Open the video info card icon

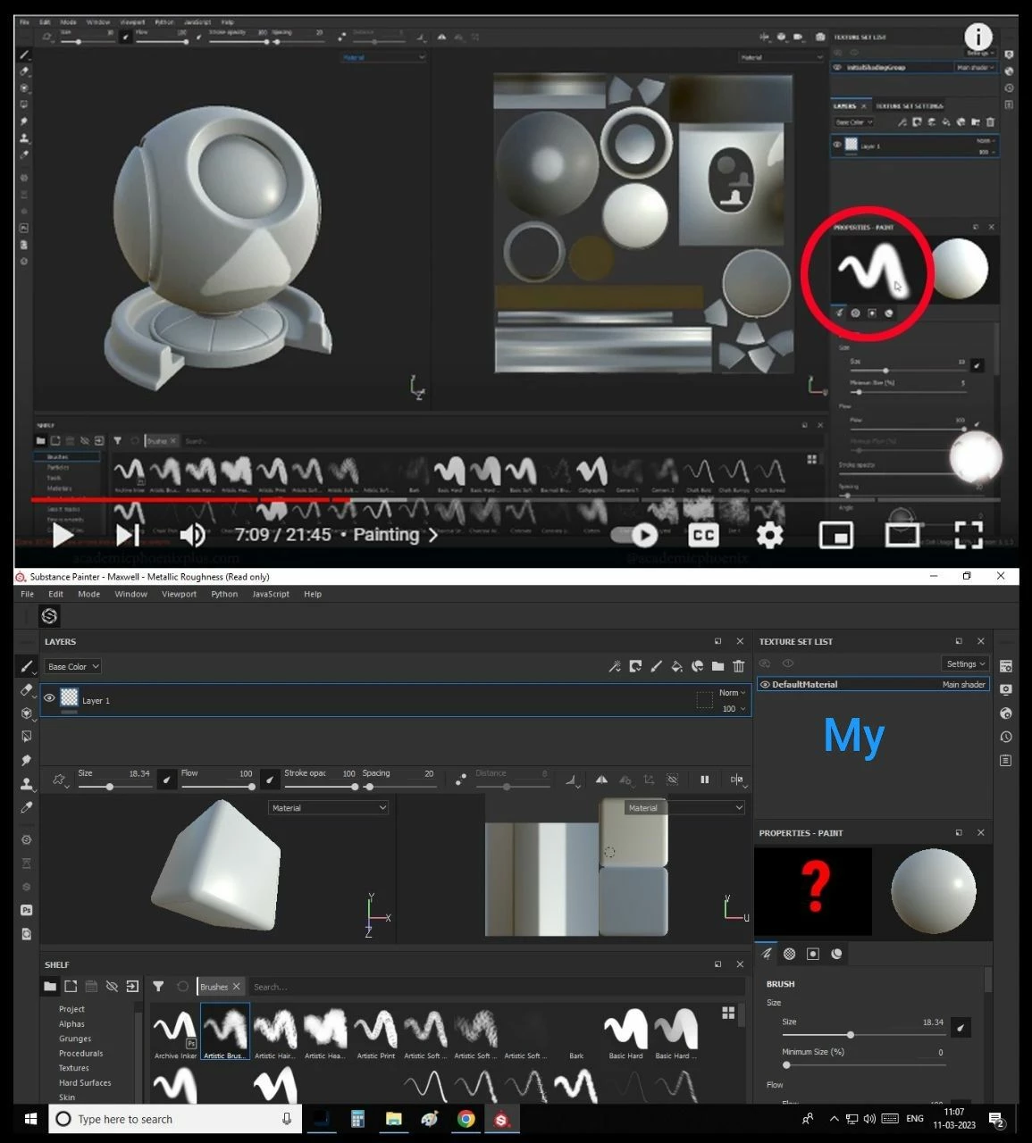coord(978,38)
